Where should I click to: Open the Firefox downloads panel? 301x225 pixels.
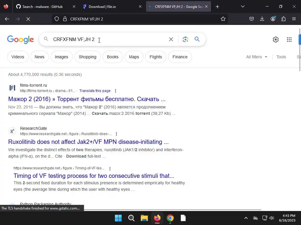click(262, 19)
